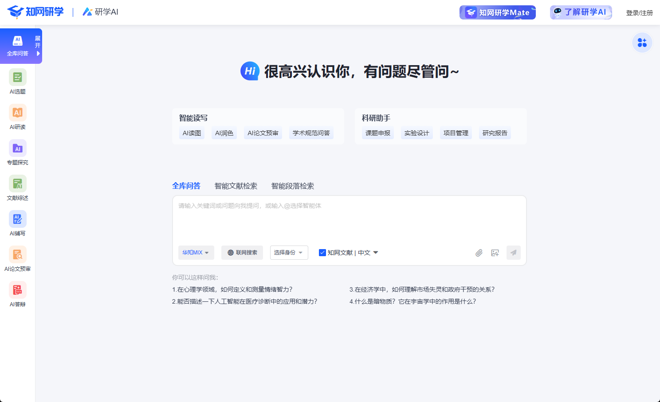
Task: Click the 登录/注册 link
Action: tap(640, 13)
